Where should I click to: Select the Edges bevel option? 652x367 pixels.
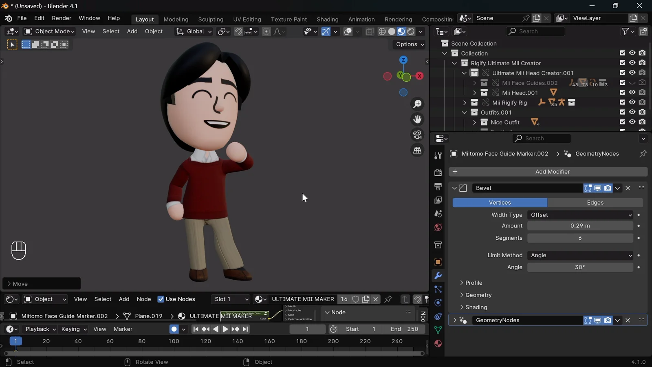coord(595,203)
